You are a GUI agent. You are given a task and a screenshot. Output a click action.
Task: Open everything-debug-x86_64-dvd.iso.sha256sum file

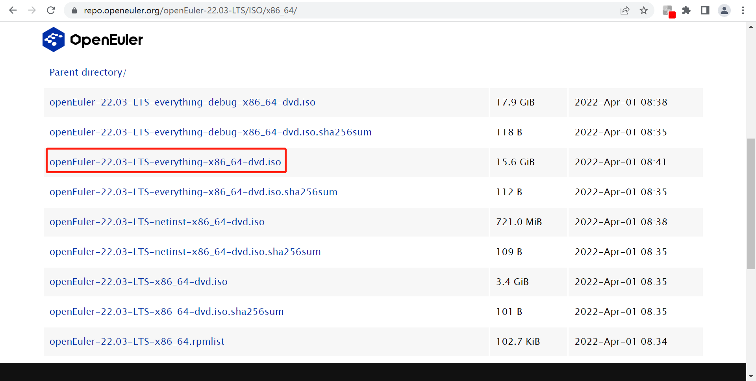coord(211,132)
